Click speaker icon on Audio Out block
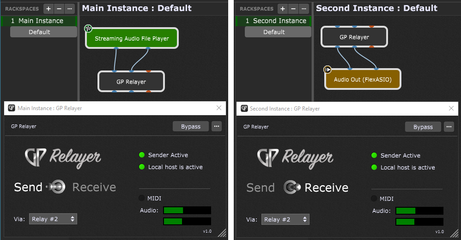 click(327, 70)
